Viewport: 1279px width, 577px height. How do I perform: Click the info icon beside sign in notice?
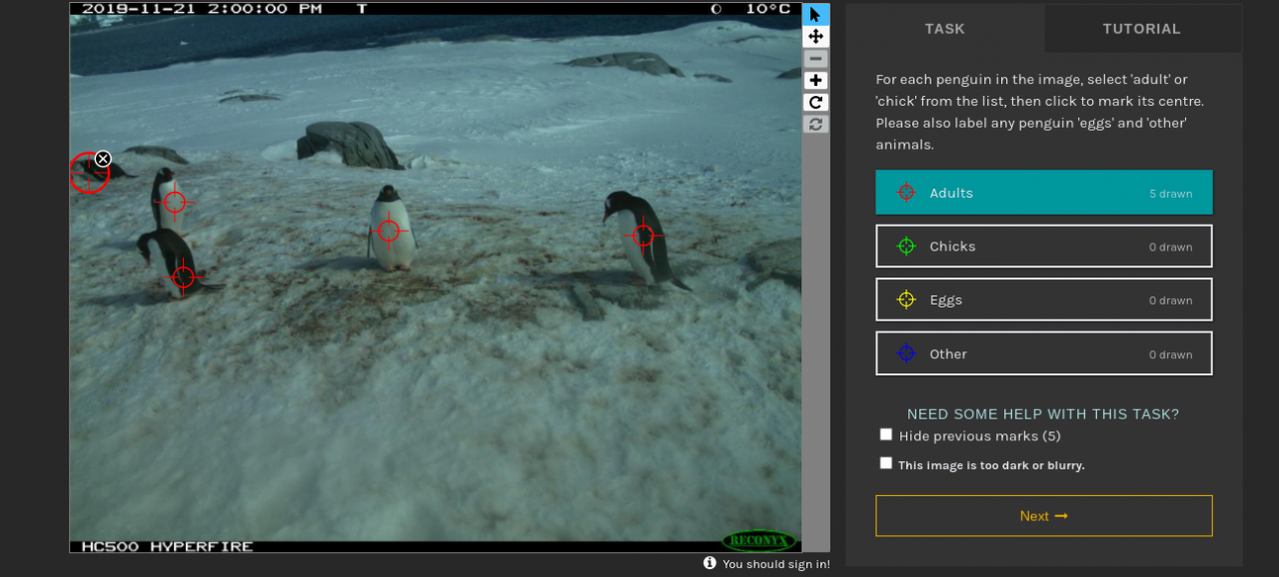pyautogui.click(x=709, y=563)
